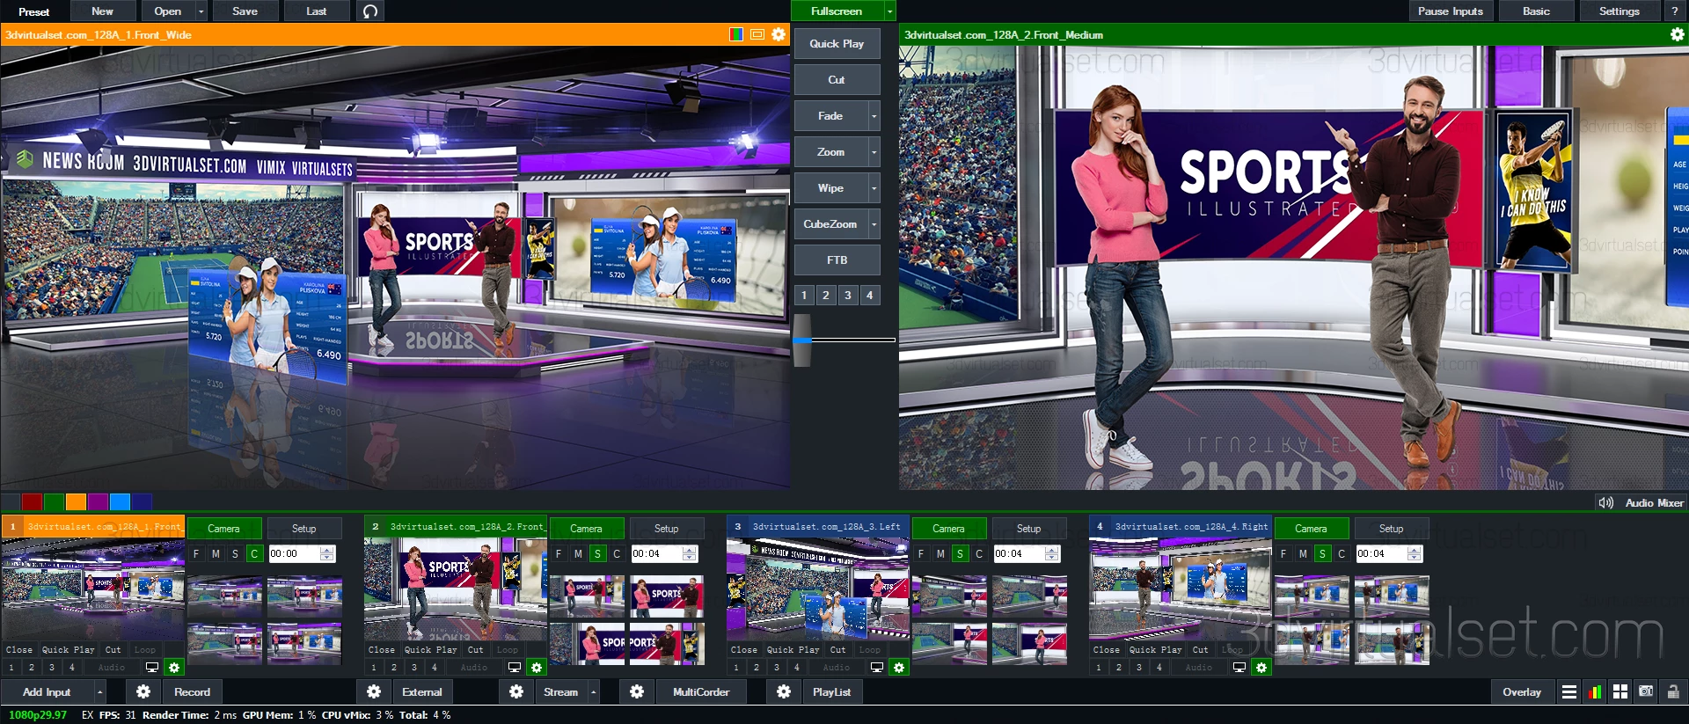
Task: Click duration stepper on input 1
Action: pos(327,553)
